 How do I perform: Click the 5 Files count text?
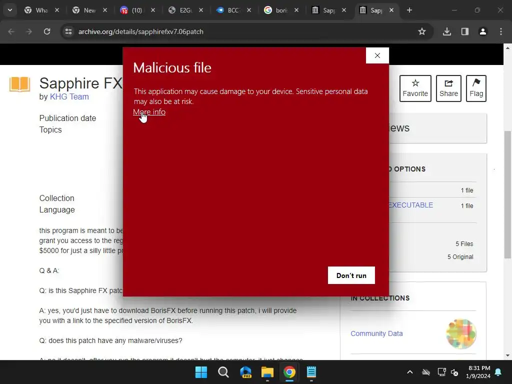click(464, 244)
